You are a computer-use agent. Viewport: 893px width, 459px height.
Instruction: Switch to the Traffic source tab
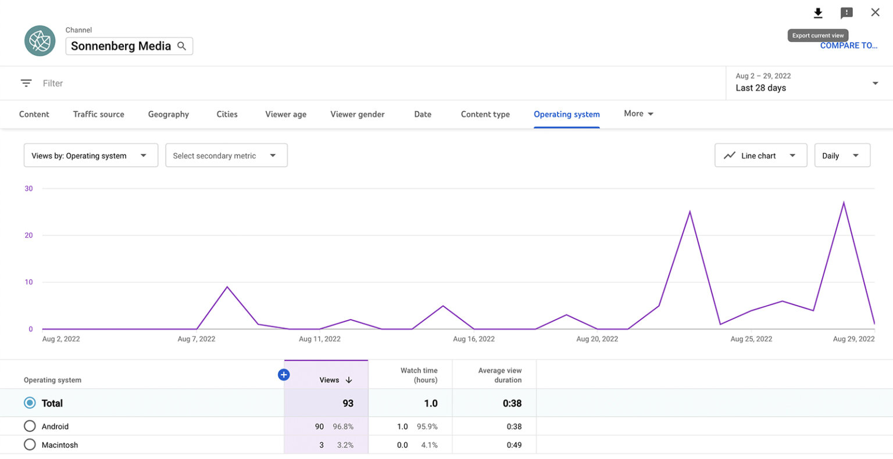pos(98,114)
